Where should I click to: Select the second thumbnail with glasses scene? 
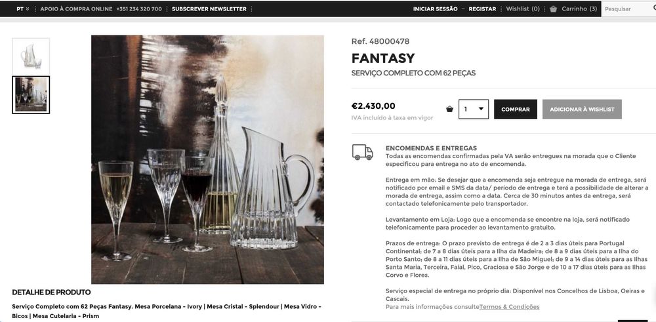coord(31,95)
